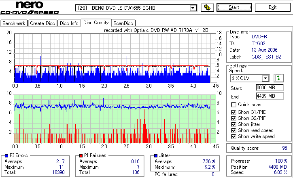293x178 pixels.
Task: Click the Nero CD-DVD Speed logo
Action: click(x=30, y=8)
